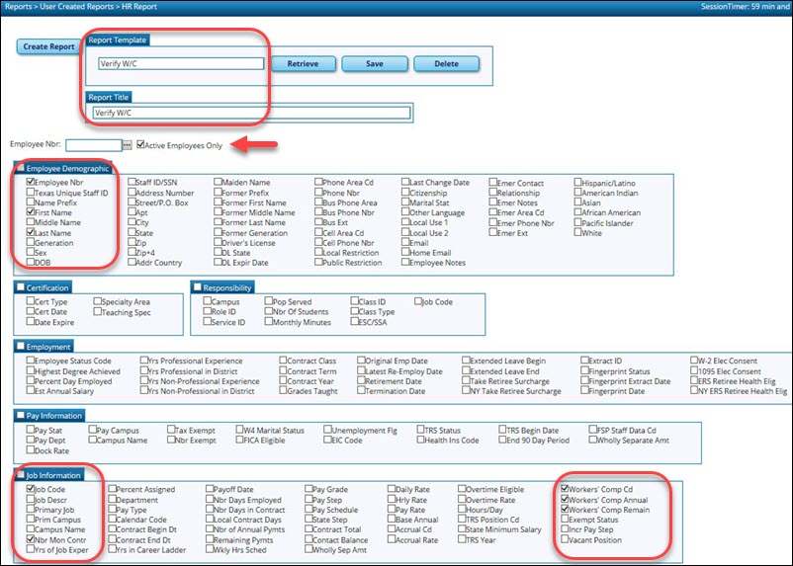Toggle the Pay Information section header checkbox

22,416
